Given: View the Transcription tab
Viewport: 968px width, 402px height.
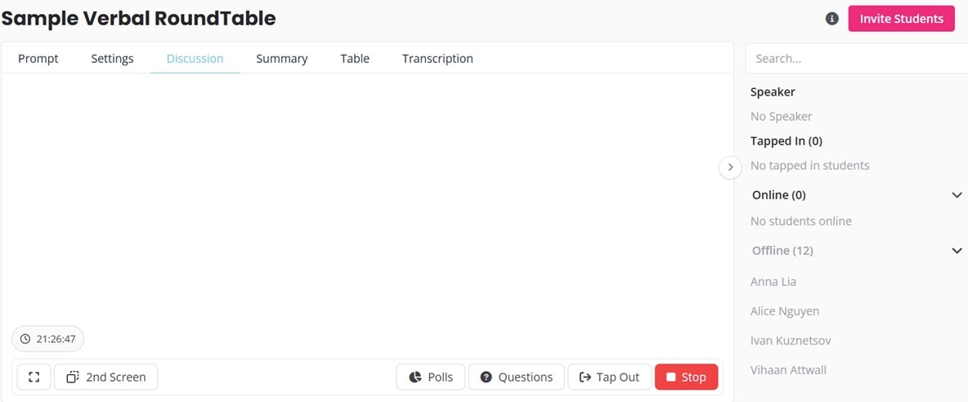Looking at the screenshot, I should [437, 59].
